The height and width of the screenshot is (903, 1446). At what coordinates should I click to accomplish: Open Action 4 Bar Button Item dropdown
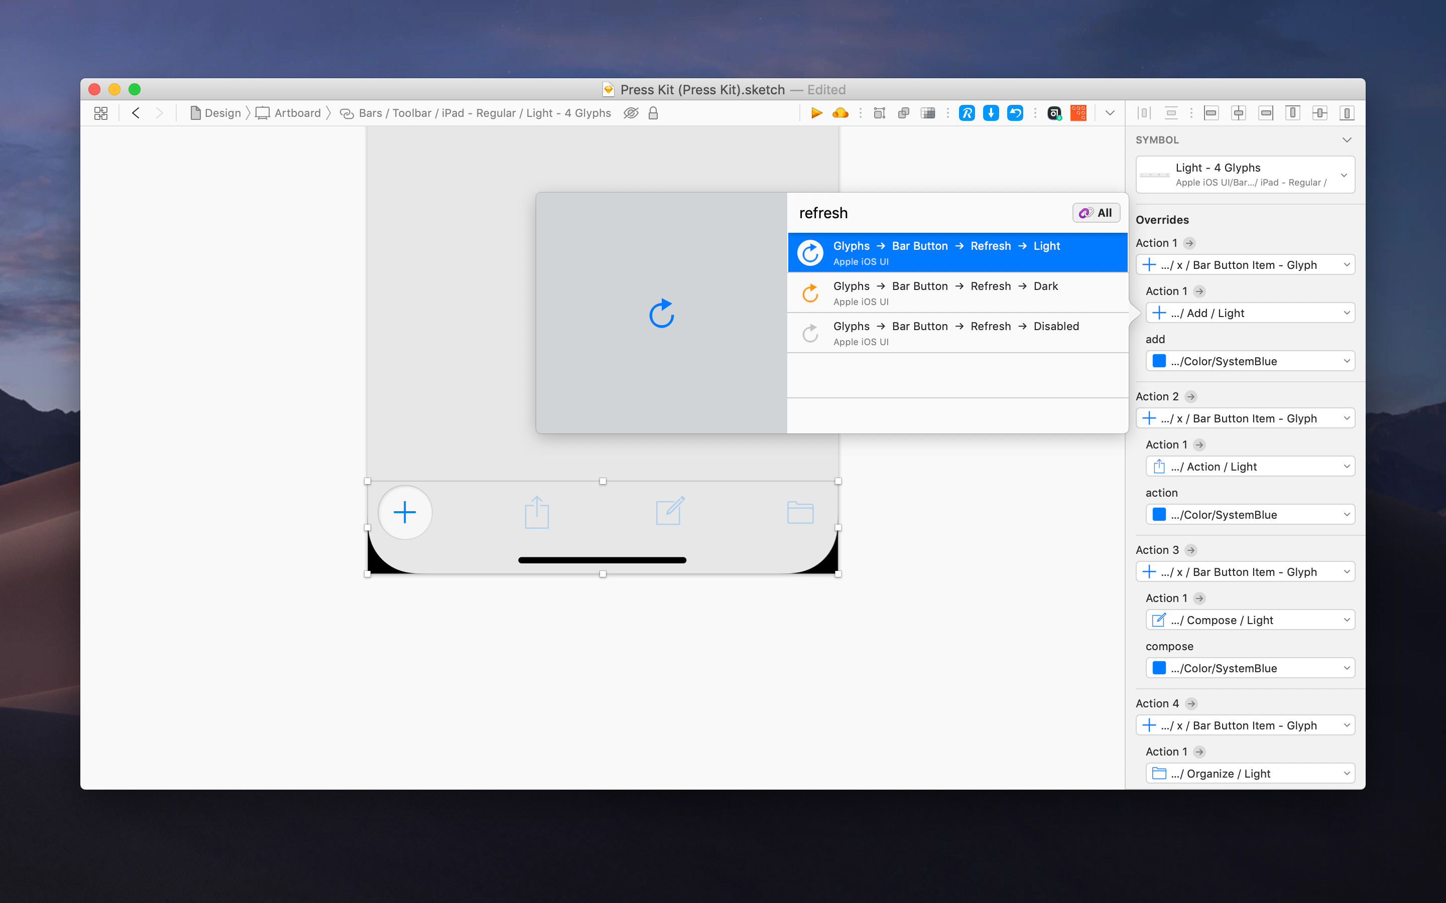click(x=1245, y=725)
